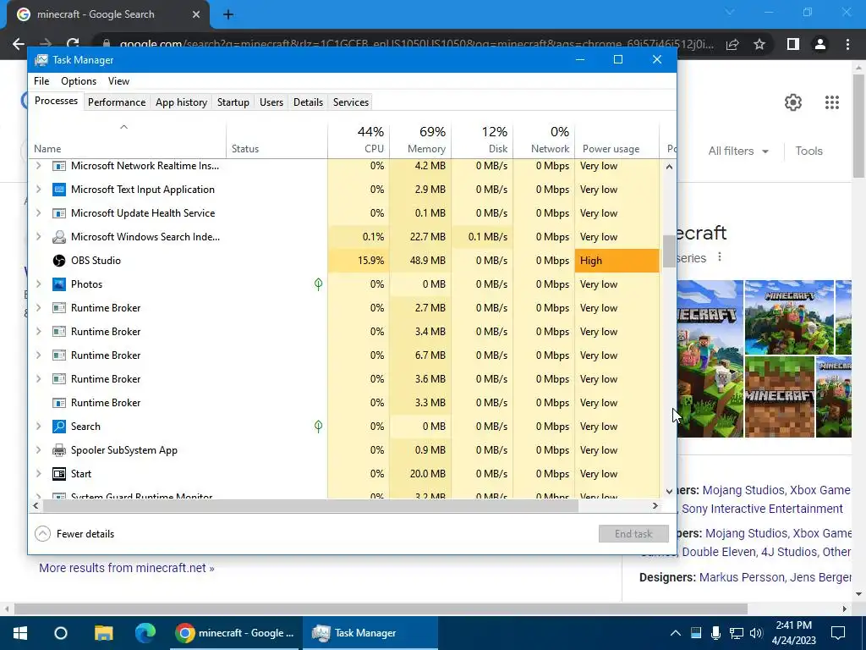Image resolution: width=866 pixels, height=650 pixels.
Task: Expand the Spooler SubSystem App row
Action: (x=38, y=450)
